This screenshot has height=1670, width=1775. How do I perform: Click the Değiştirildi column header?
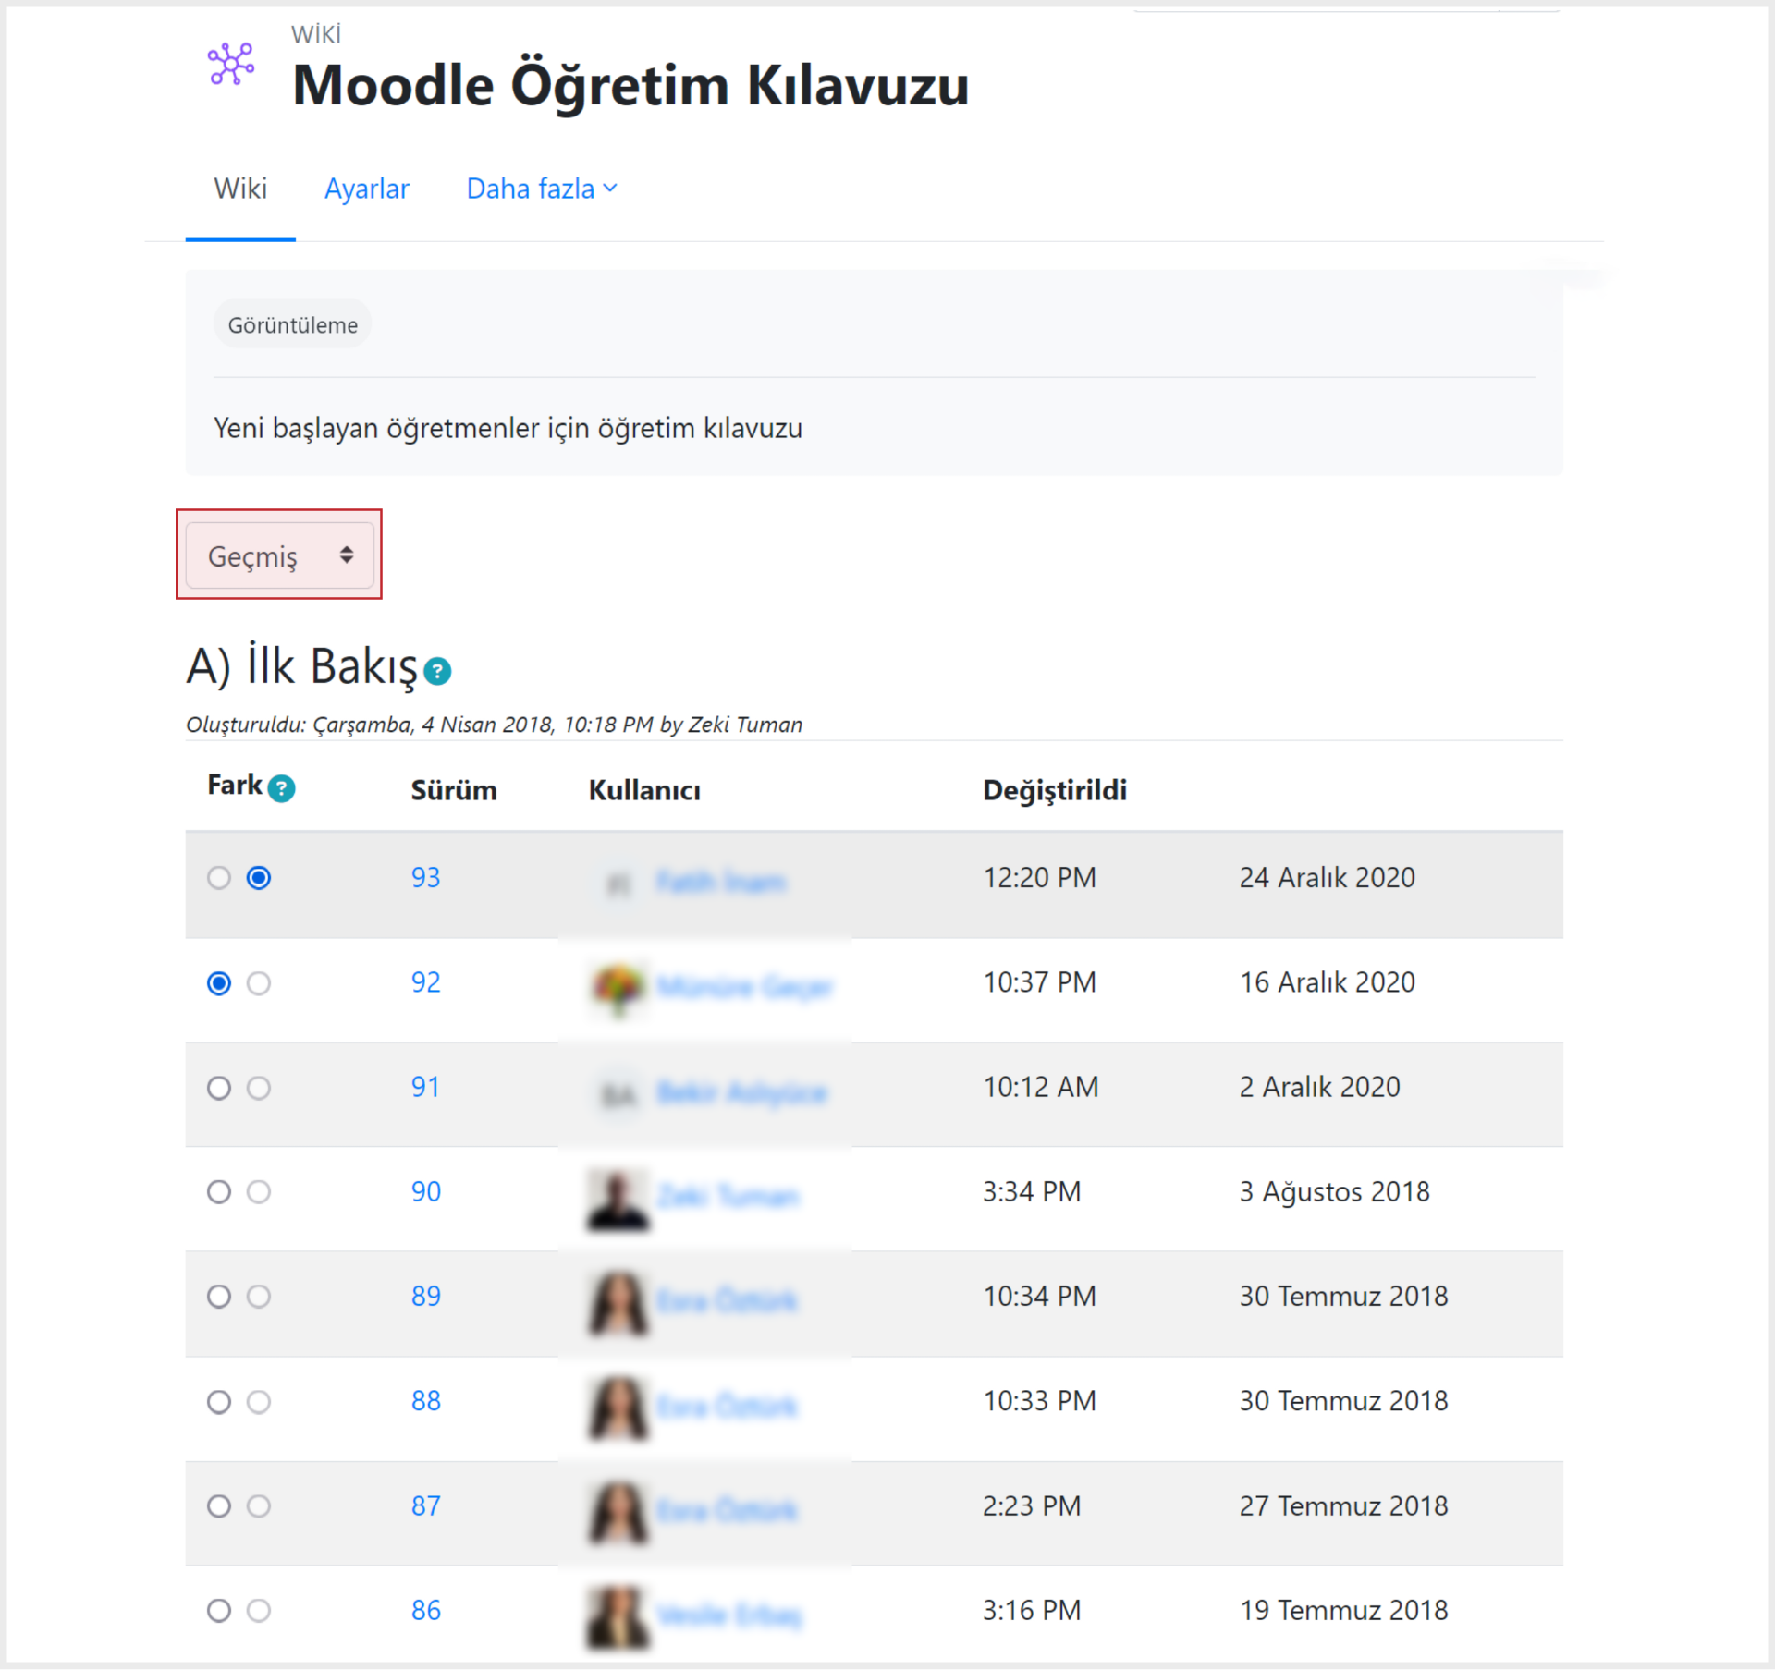point(1055,791)
